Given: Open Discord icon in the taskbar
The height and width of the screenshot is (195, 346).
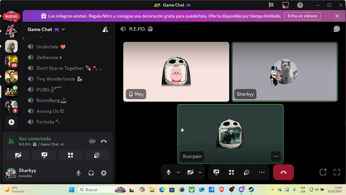Looking at the screenshot, I should point(241,190).
